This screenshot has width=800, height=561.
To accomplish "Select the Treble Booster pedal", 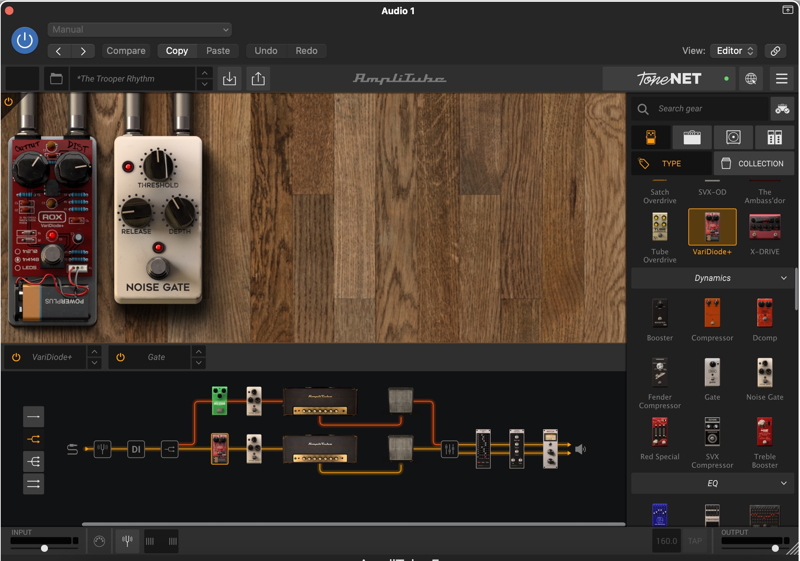I will pyautogui.click(x=765, y=432).
